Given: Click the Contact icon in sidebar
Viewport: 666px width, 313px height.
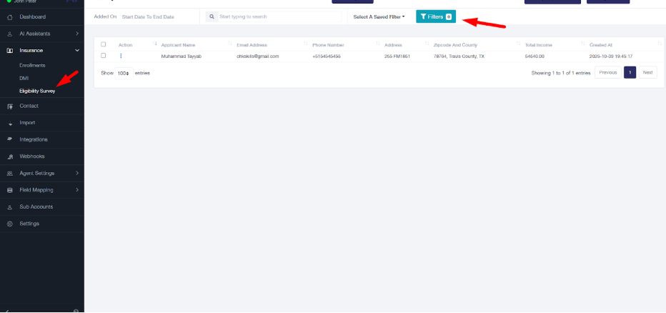Looking at the screenshot, I should pyautogui.click(x=10, y=106).
